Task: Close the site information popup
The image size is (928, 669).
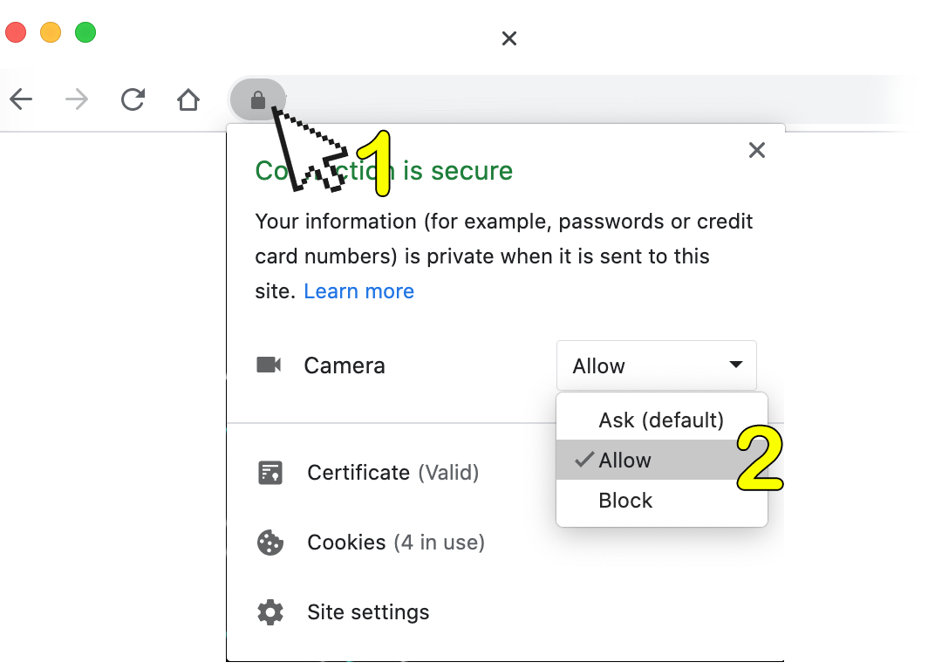Action: (757, 150)
